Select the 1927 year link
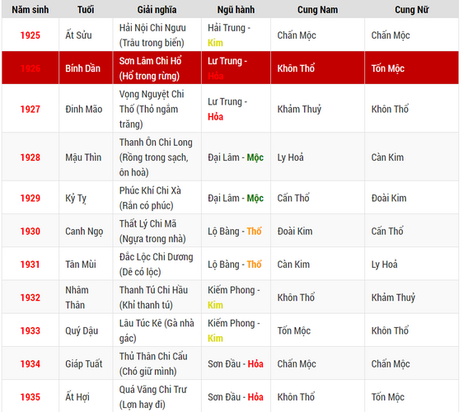This screenshot has height=412, width=463. click(x=30, y=109)
